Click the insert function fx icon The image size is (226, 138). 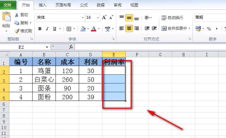(71, 47)
